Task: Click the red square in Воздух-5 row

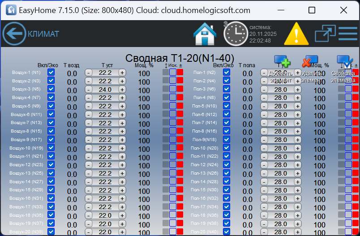Action: tap(180, 106)
